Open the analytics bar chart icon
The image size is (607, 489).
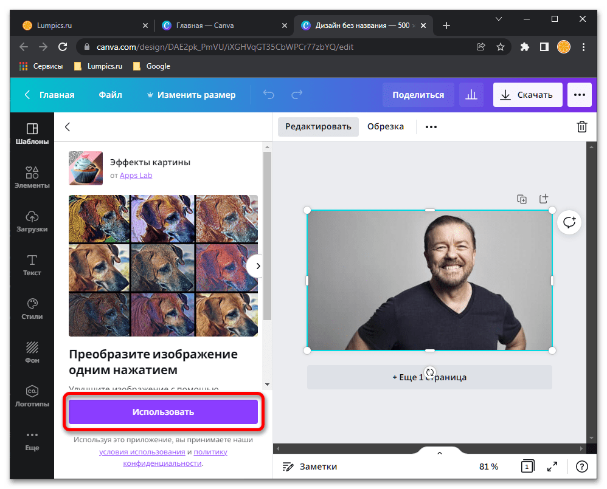click(471, 95)
